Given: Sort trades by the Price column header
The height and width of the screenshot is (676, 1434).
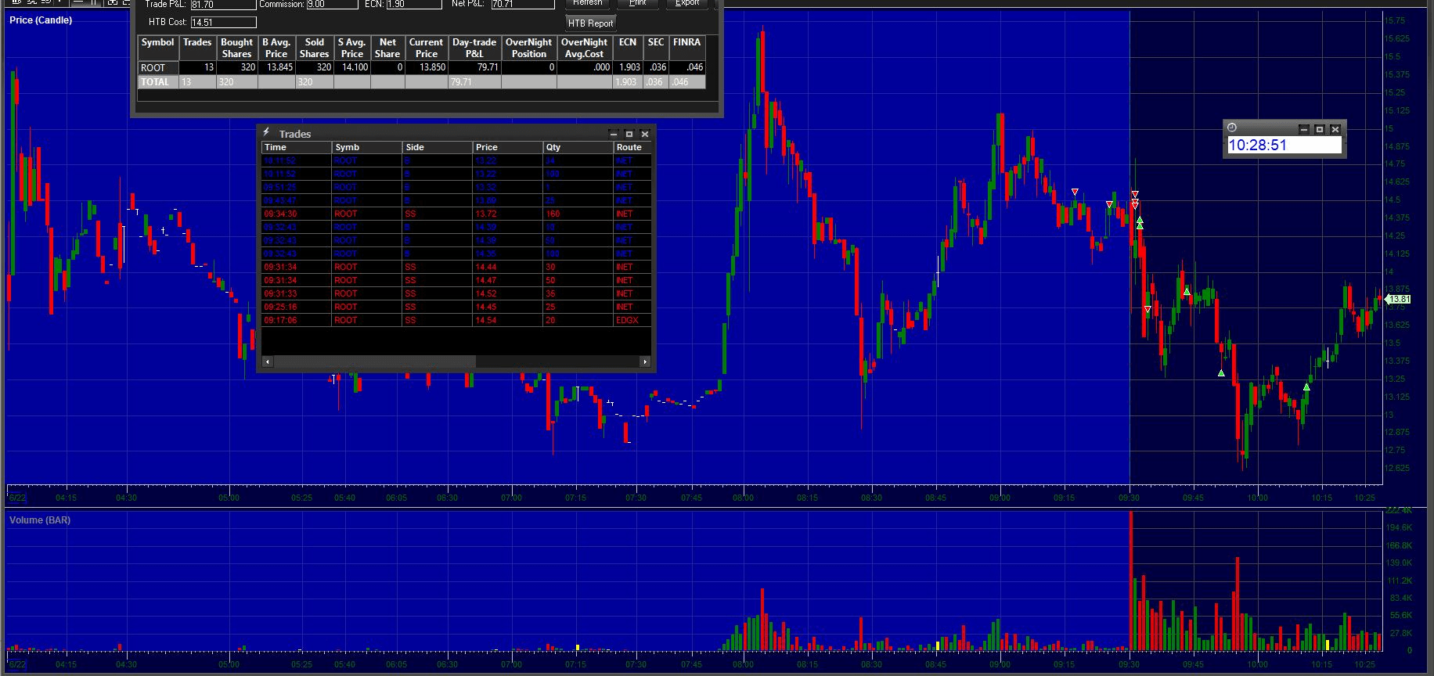Looking at the screenshot, I should pyautogui.click(x=506, y=147).
